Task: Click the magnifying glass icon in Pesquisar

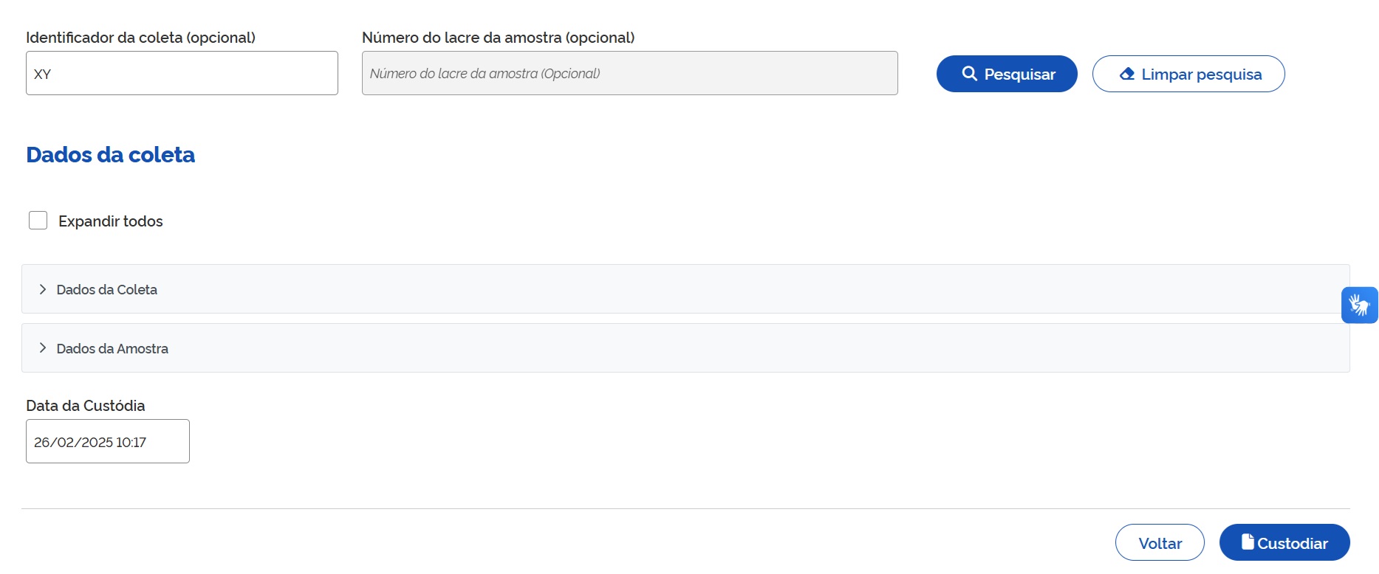Action: click(x=969, y=74)
